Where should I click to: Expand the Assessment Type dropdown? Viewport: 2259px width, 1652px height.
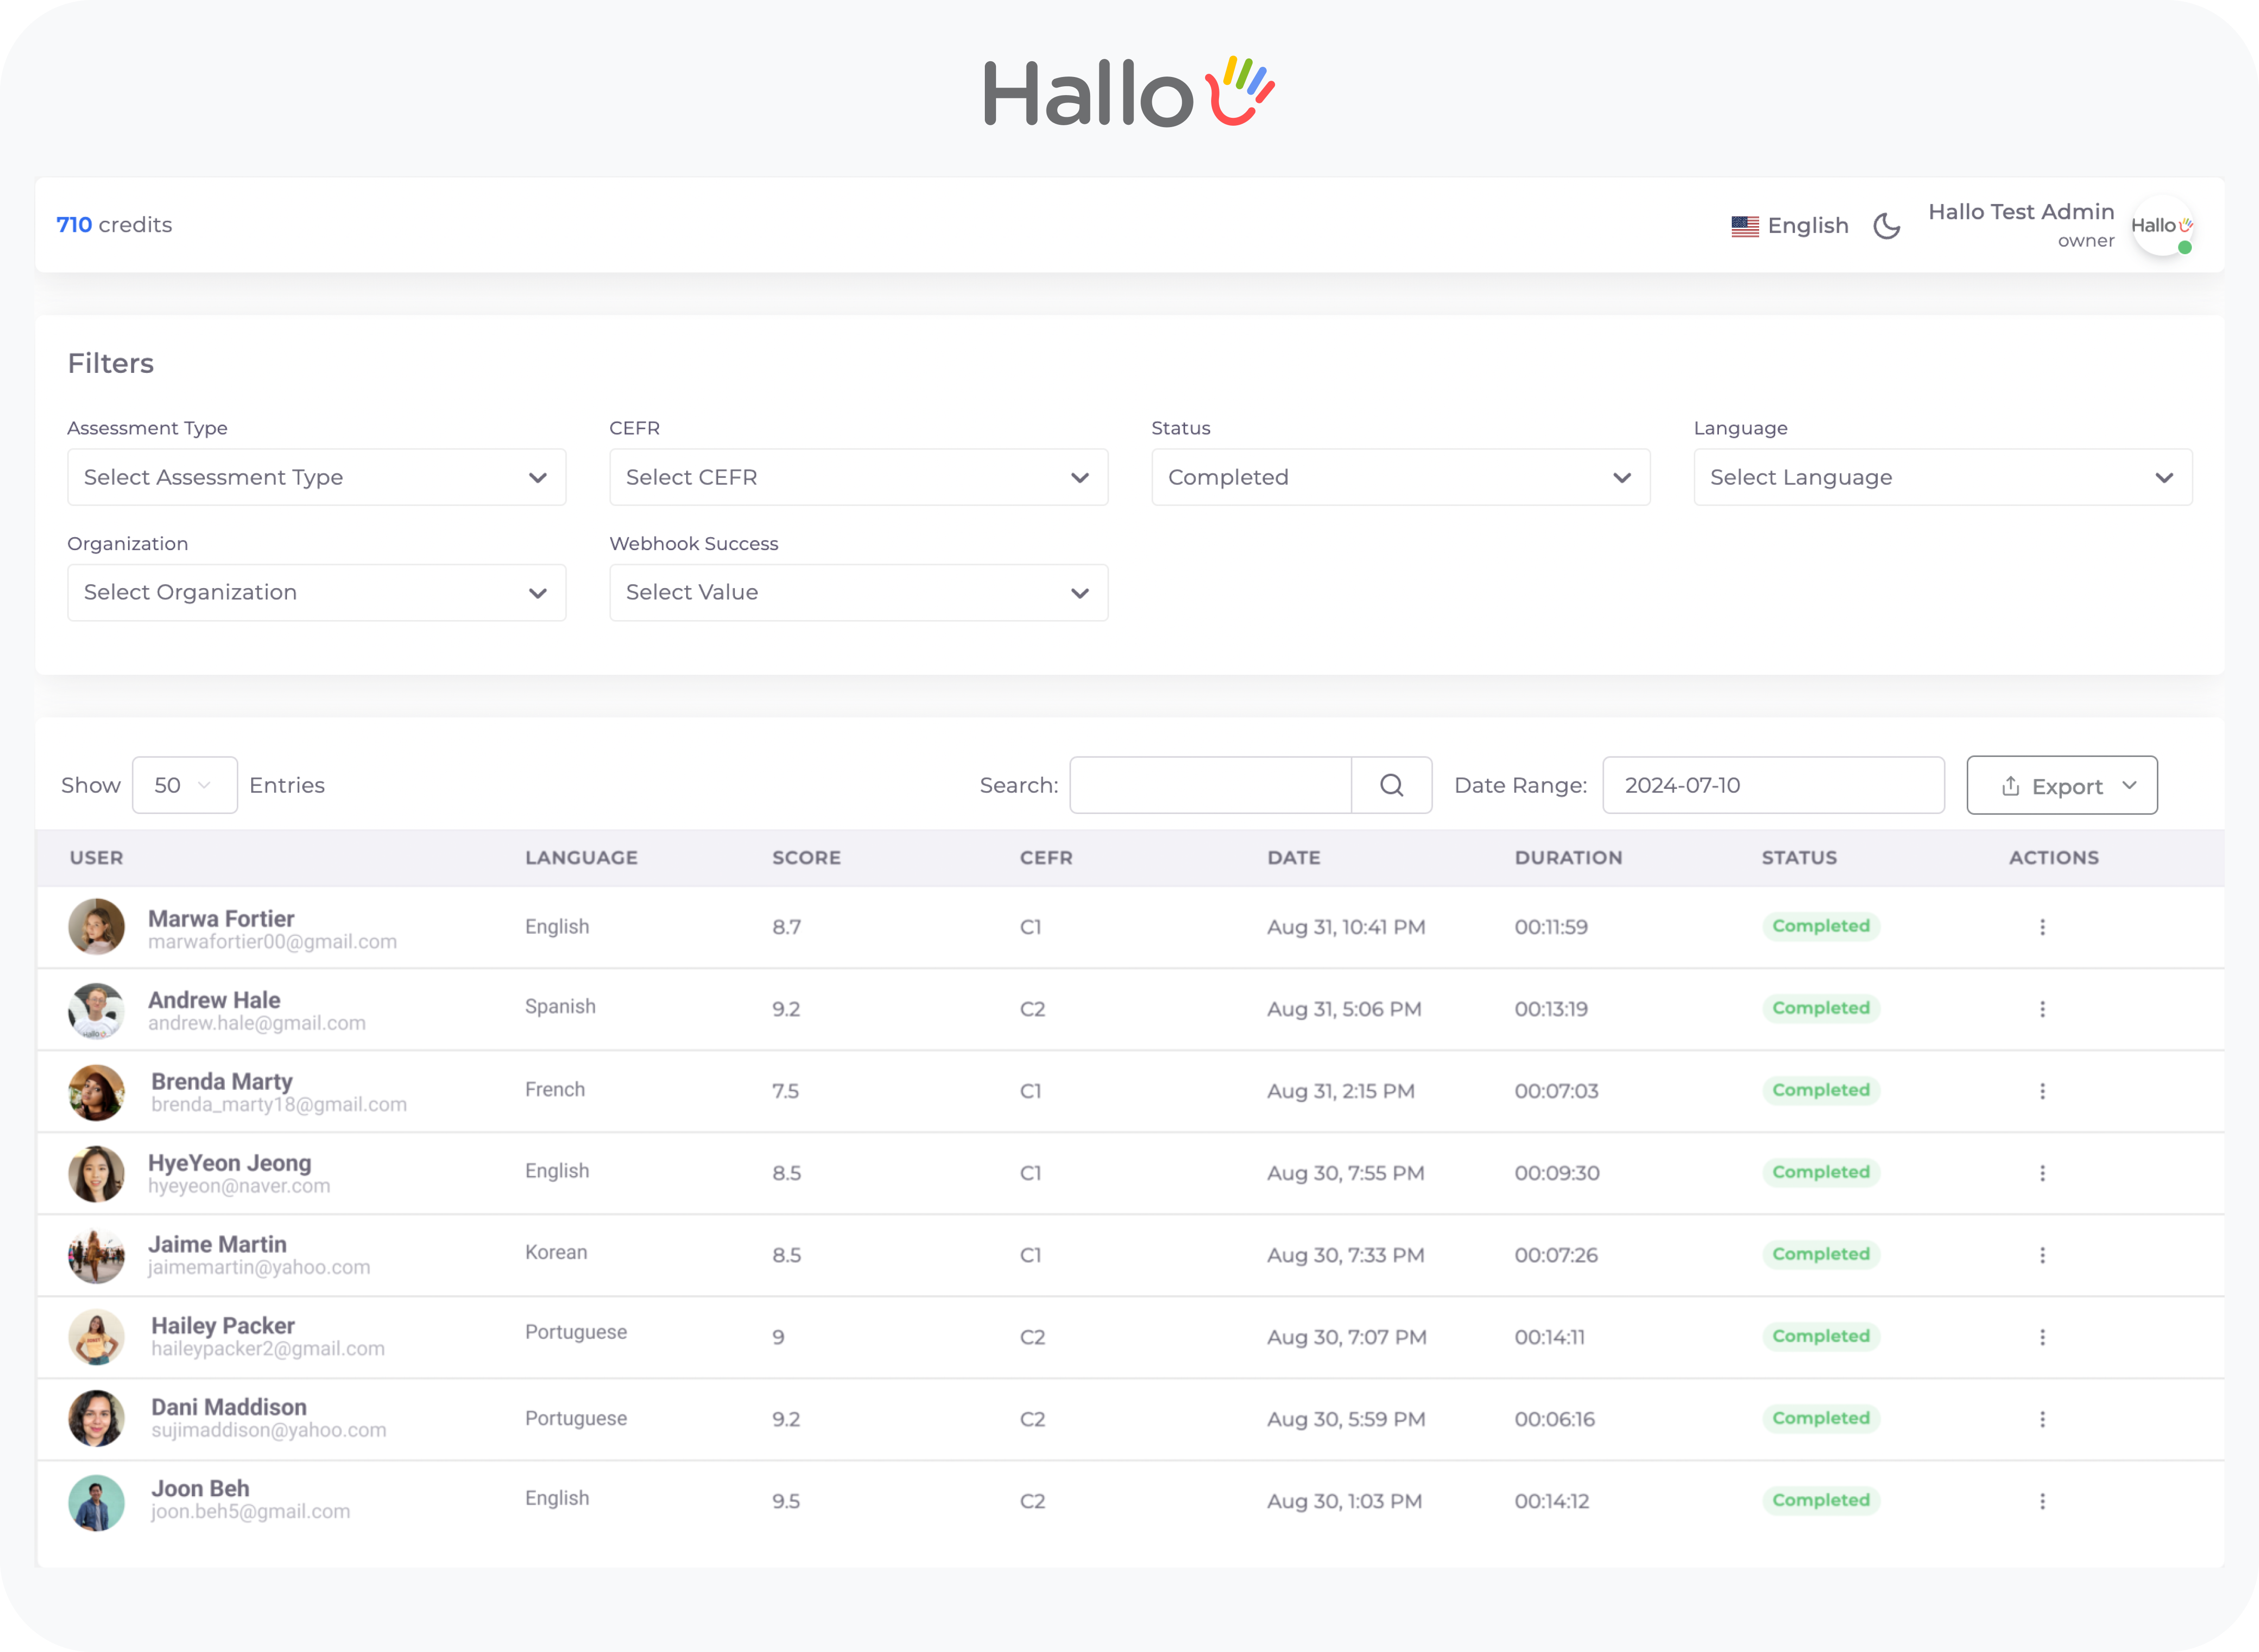point(316,477)
